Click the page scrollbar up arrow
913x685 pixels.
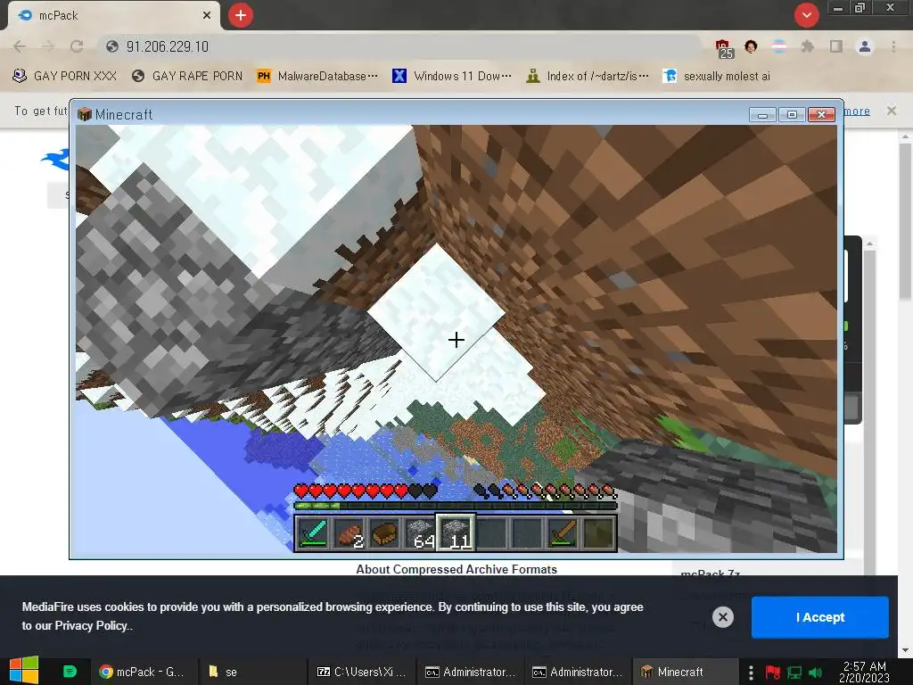point(905,137)
